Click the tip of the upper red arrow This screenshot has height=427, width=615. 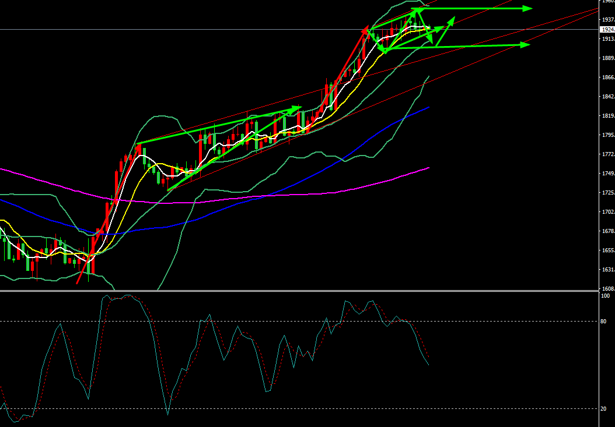click(x=366, y=28)
